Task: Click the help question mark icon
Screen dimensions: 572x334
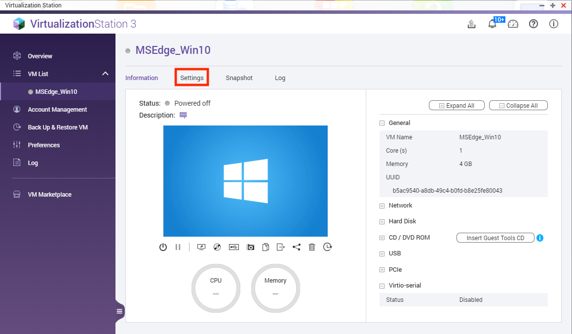Action: (534, 24)
